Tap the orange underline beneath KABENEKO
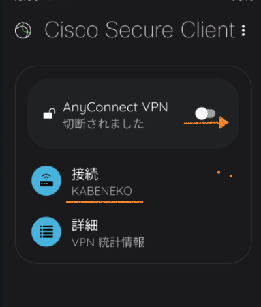Screen dimensions: 261x307 click(x=104, y=202)
